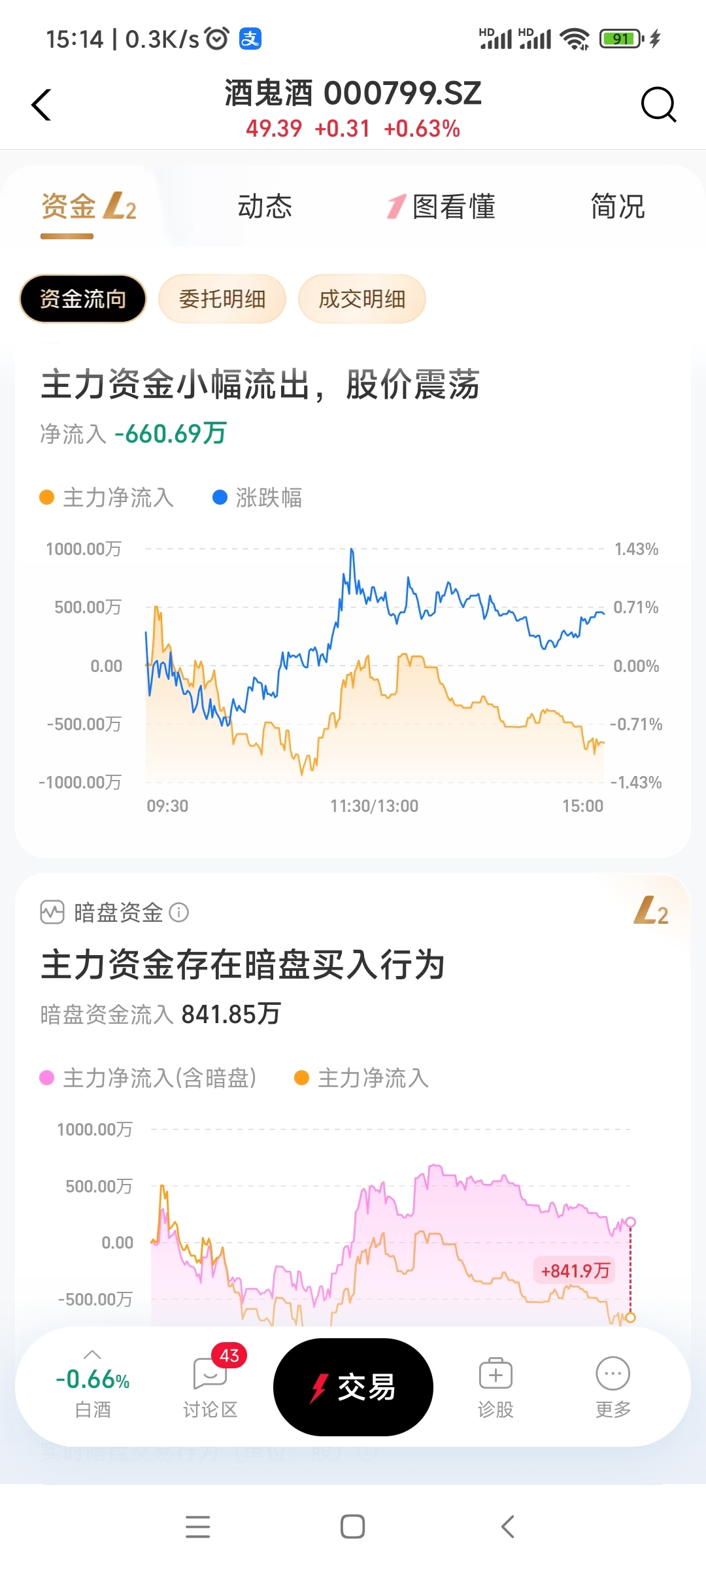
Task: Tap the L2 badge on 暗盘资金 card
Action: click(x=651, y=911)
